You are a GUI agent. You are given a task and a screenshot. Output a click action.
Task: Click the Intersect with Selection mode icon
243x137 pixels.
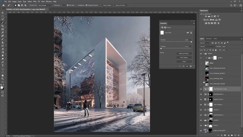[25, 5]
